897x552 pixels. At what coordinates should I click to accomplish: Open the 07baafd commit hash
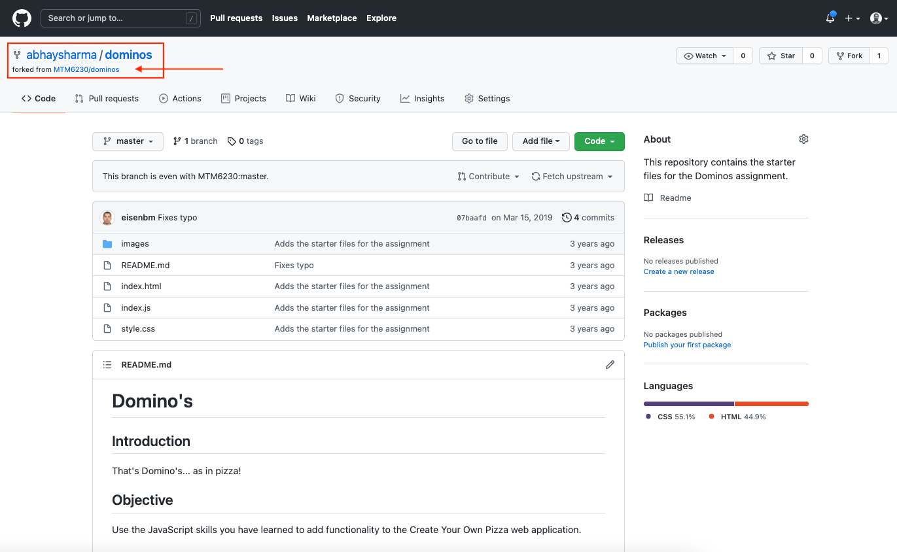pos(472,218)
